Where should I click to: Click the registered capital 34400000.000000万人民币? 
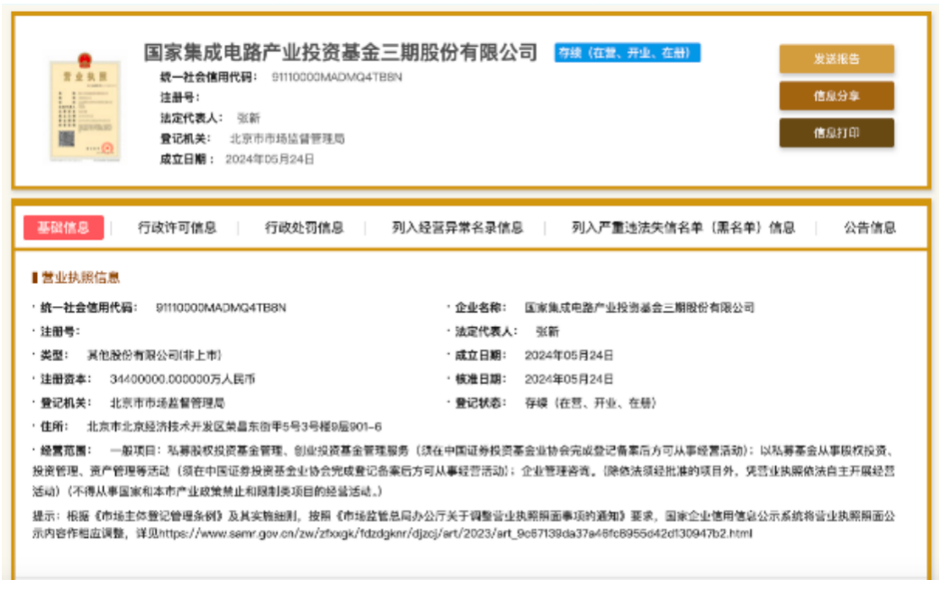tap(182, 379)
